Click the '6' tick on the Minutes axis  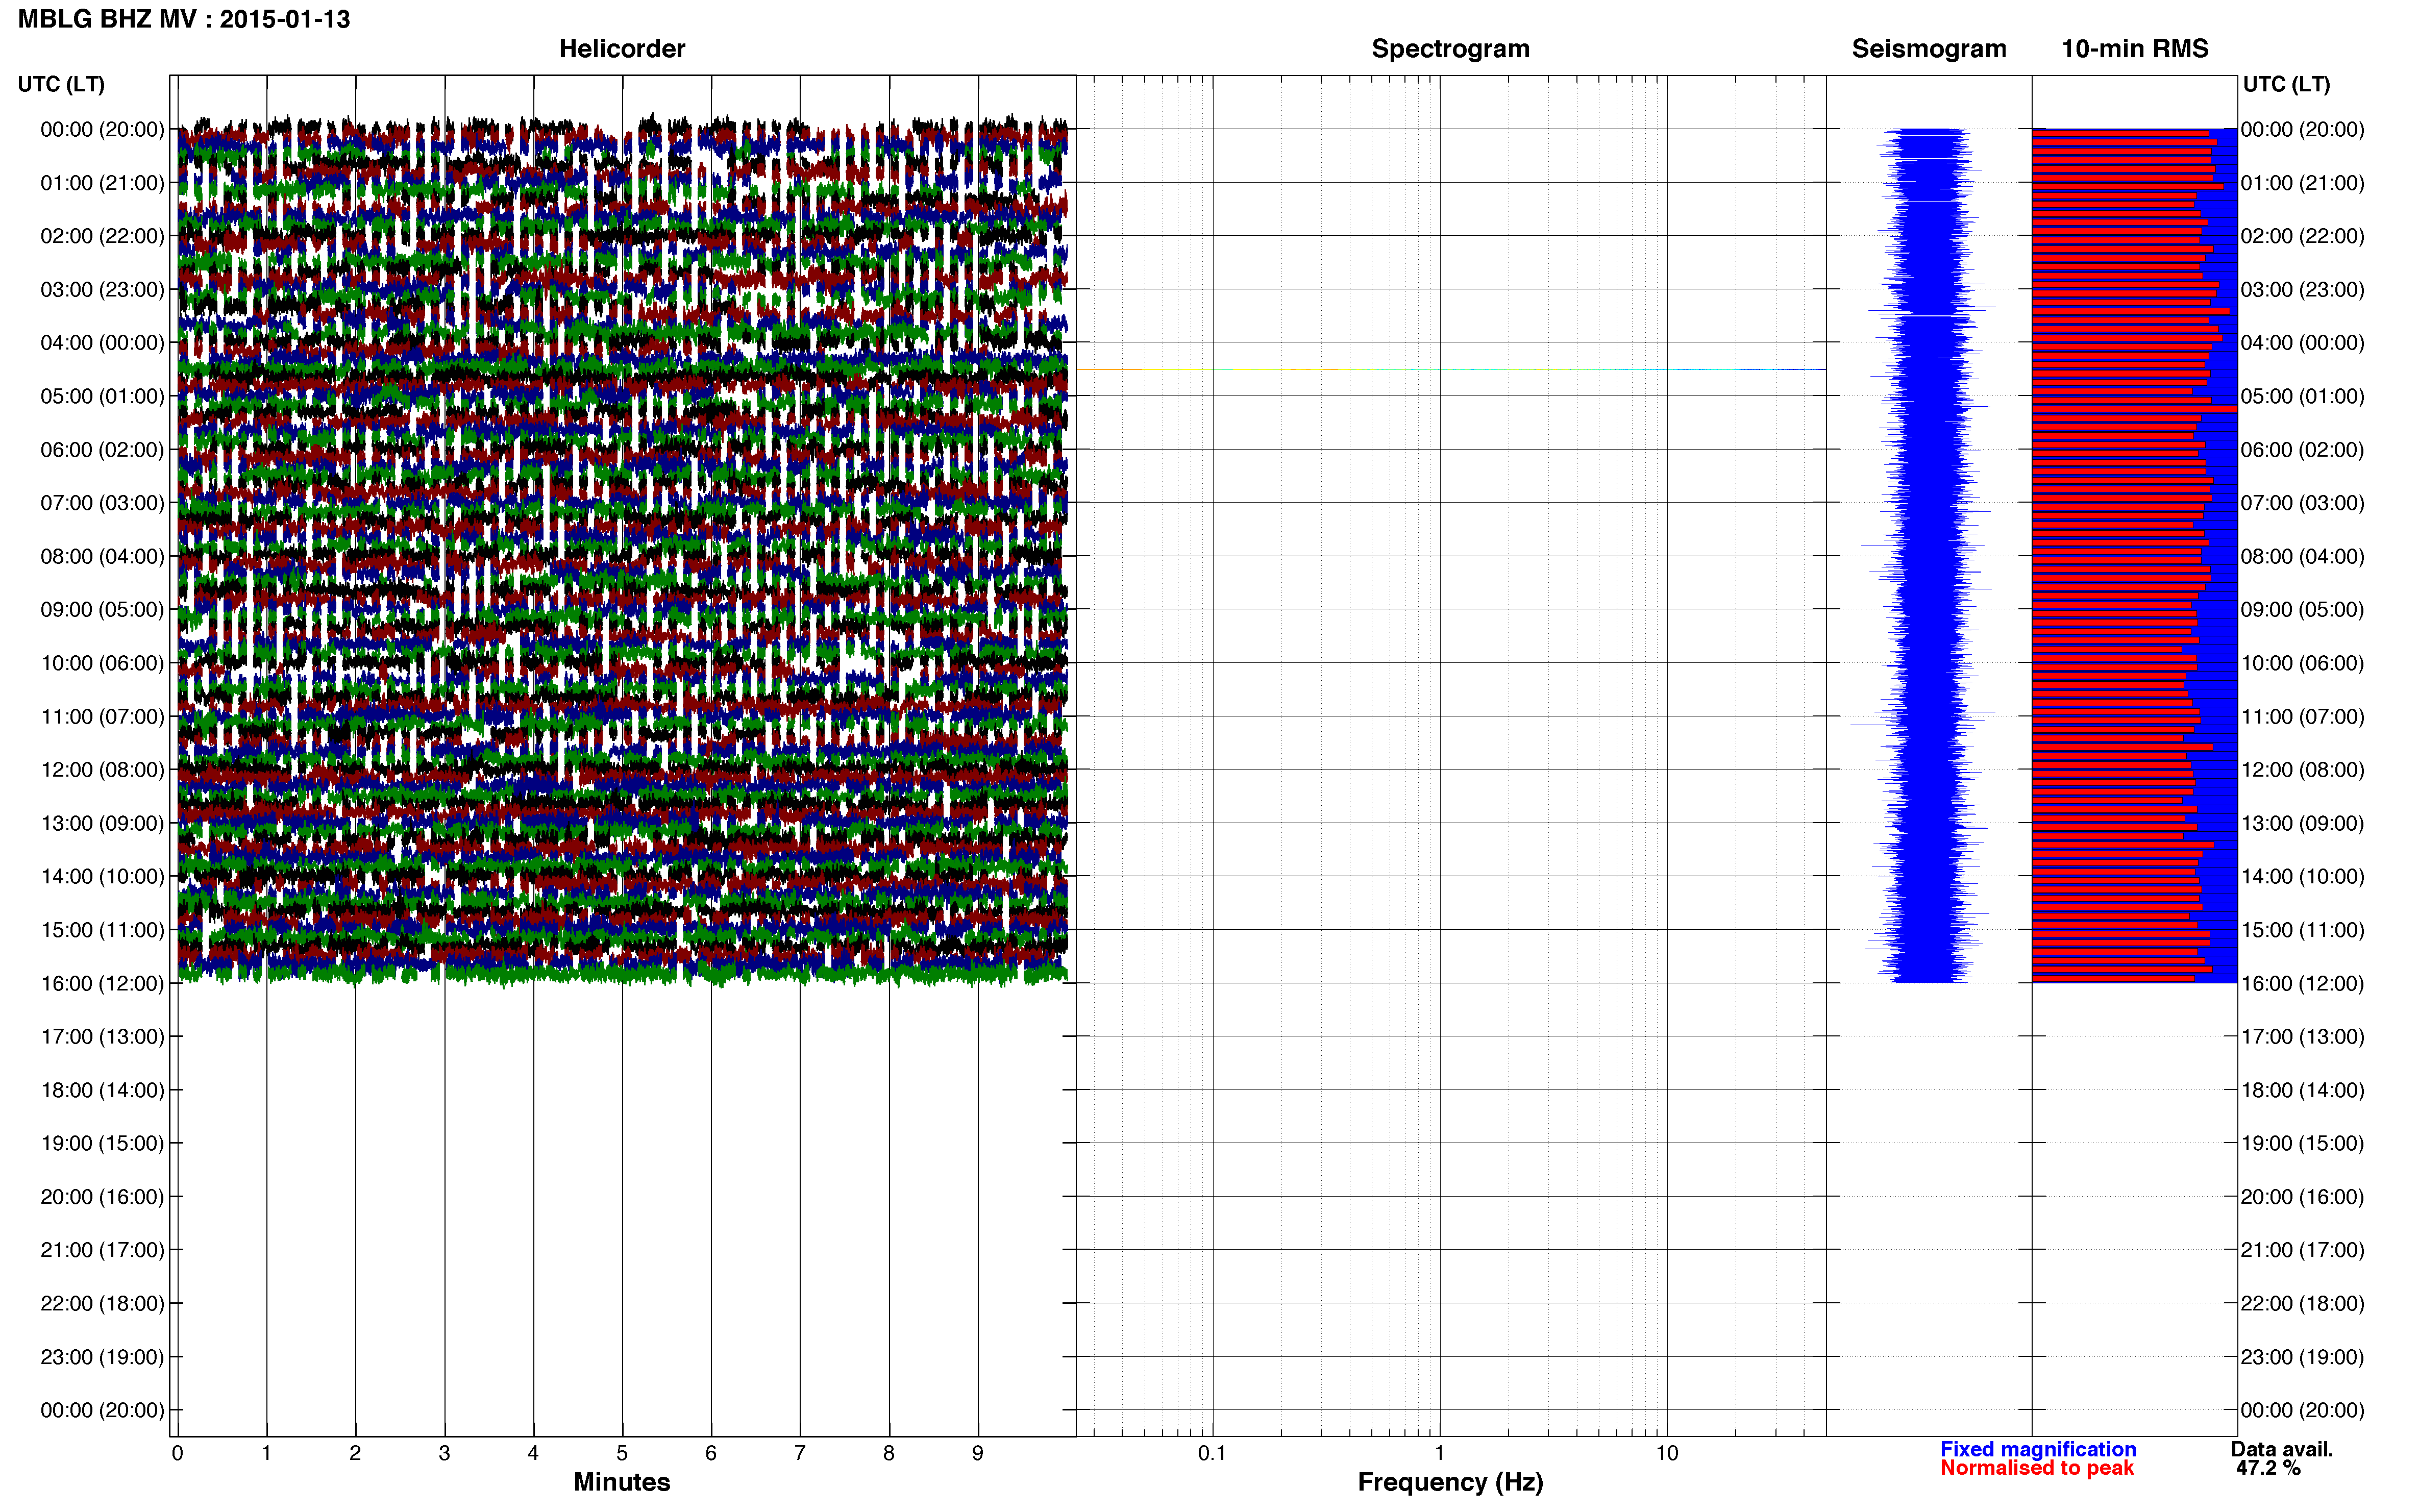pos(711,1453)
